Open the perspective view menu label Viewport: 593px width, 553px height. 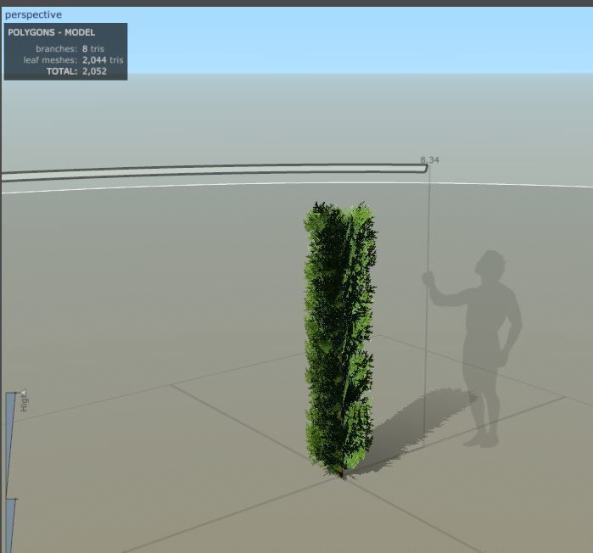pyautogui.click(x=33, y=14)
